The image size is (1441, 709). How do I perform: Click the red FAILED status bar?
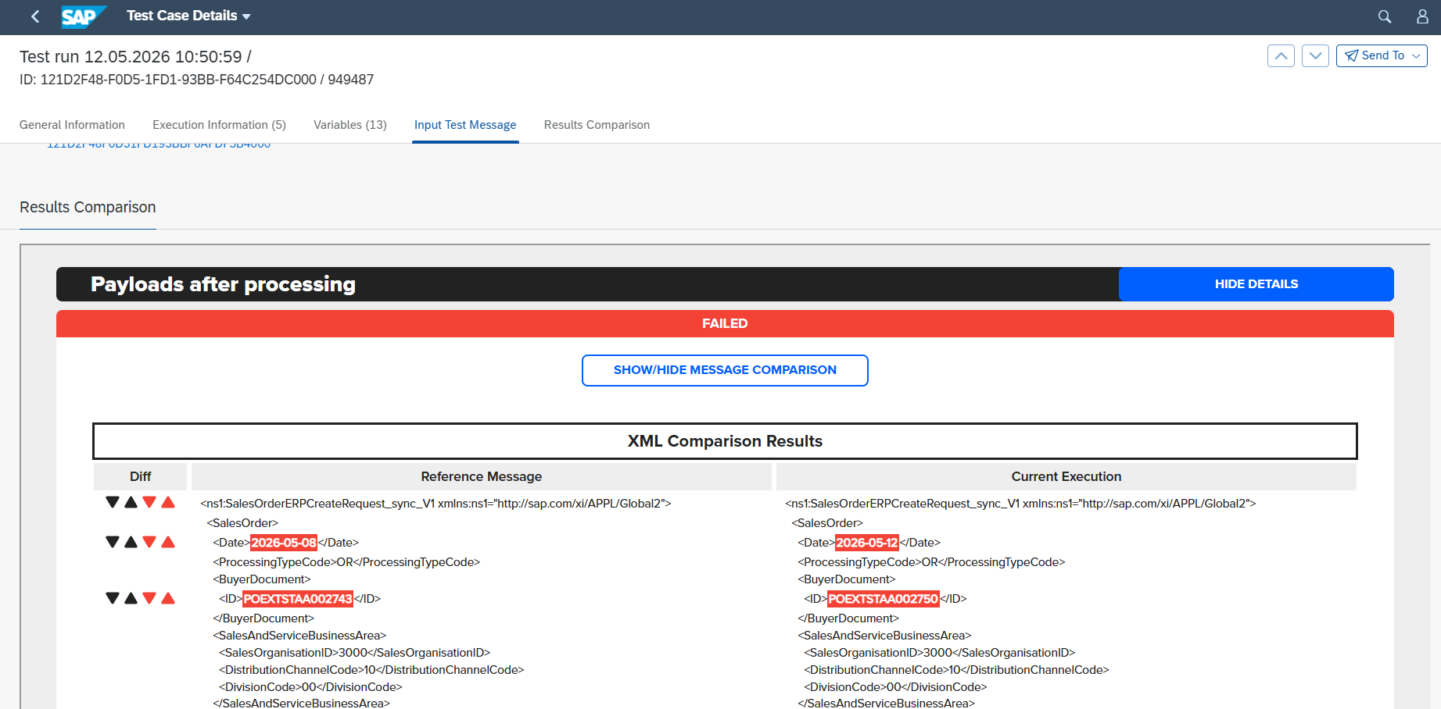click(x=725, y=323)
